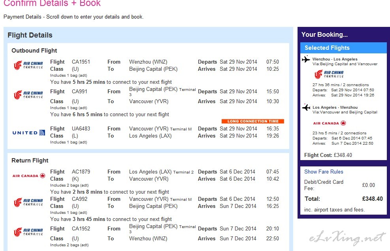Click the Flight Cost £348.40 line
The width and height of the screenshot is (390, 251).
point(328,155)
